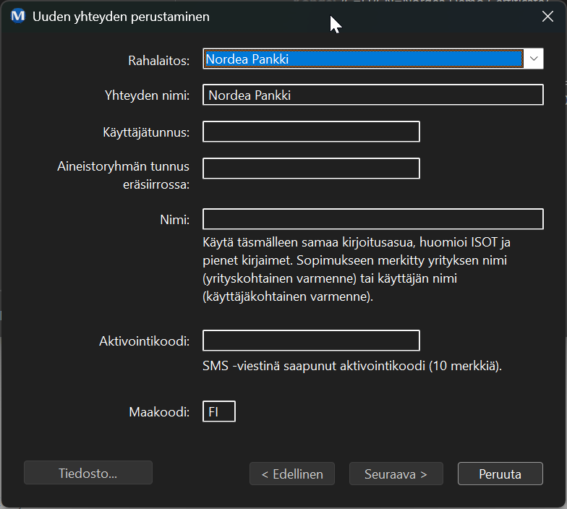Close the Uuden yhteyden perustaminen dialog
Viewport: 567px width, 509px height.
(x=547, y=16)
